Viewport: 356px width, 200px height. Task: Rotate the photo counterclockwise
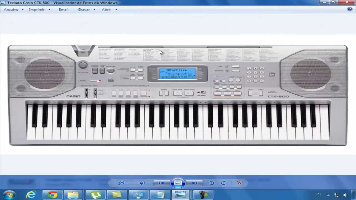tap(212, 183)
